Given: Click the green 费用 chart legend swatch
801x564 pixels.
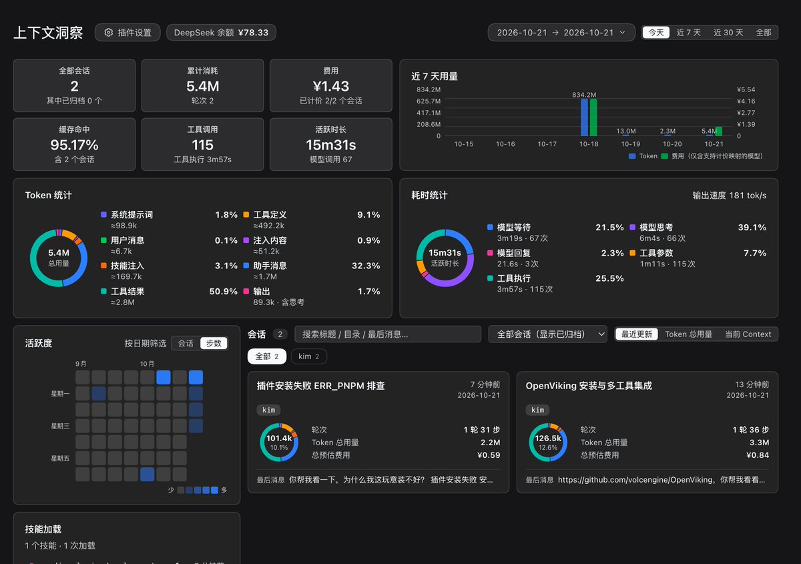Looking at the screenshot, I should 664,156.
